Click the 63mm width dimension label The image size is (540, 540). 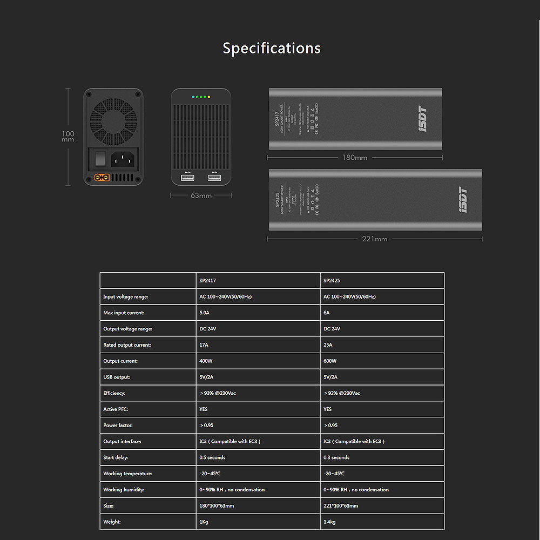pyautogui.click(x=201, y=195)
